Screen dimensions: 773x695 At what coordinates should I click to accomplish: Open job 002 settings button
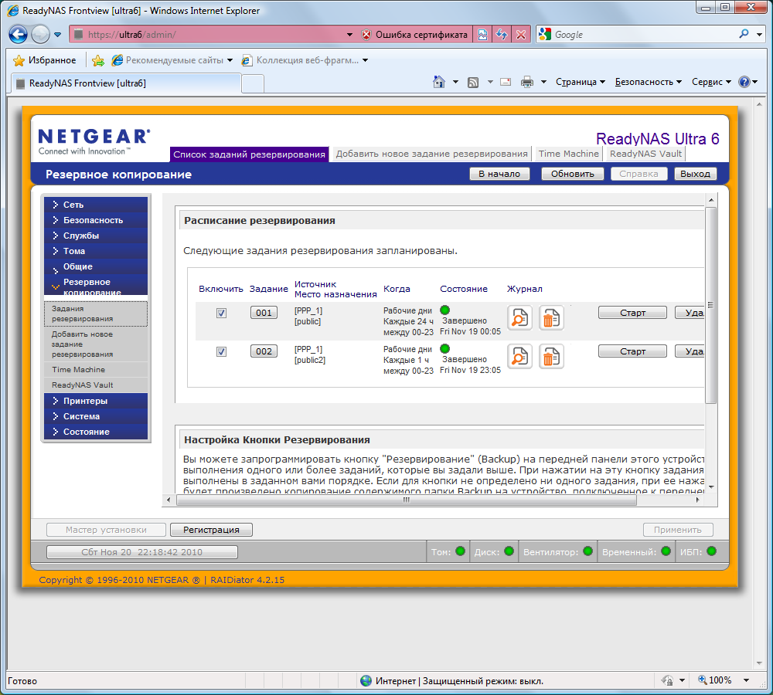264,351
